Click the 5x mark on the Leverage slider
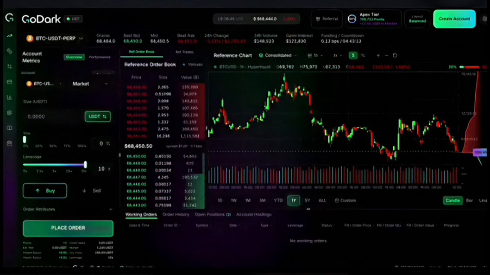The height and width of the screenshot is (275, 490). point(54,171)
